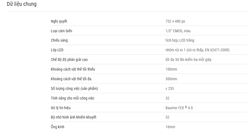Screen dimensions: 247x134
Task: Click the 'Baumer FEX 4.0' value
Action: pyautogui.click(x=177, y=108)
